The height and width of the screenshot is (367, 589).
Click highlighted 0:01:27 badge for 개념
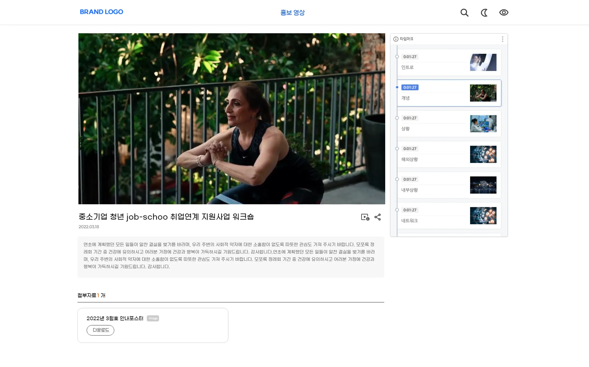click(410, 87)
